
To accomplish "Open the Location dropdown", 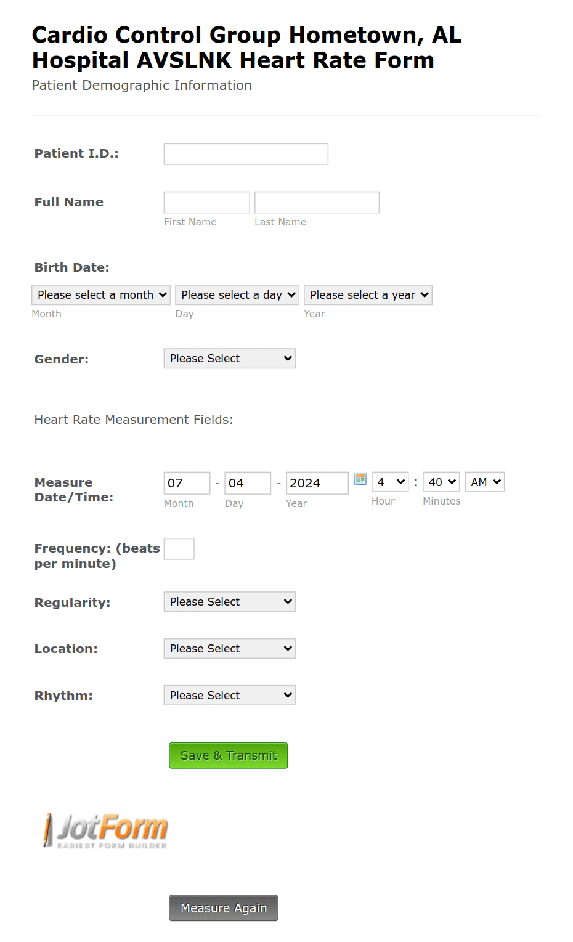I will (x=229, y=648).
